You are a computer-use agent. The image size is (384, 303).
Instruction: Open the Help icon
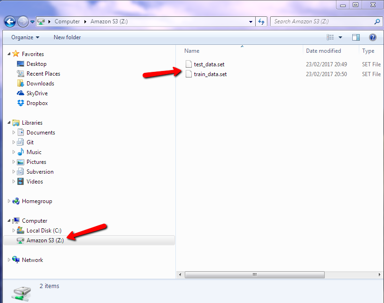(372, 37)
